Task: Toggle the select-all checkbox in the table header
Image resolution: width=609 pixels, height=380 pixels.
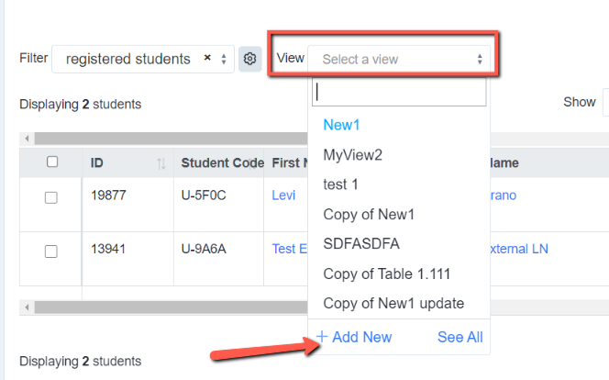Action: coord(52,162)
